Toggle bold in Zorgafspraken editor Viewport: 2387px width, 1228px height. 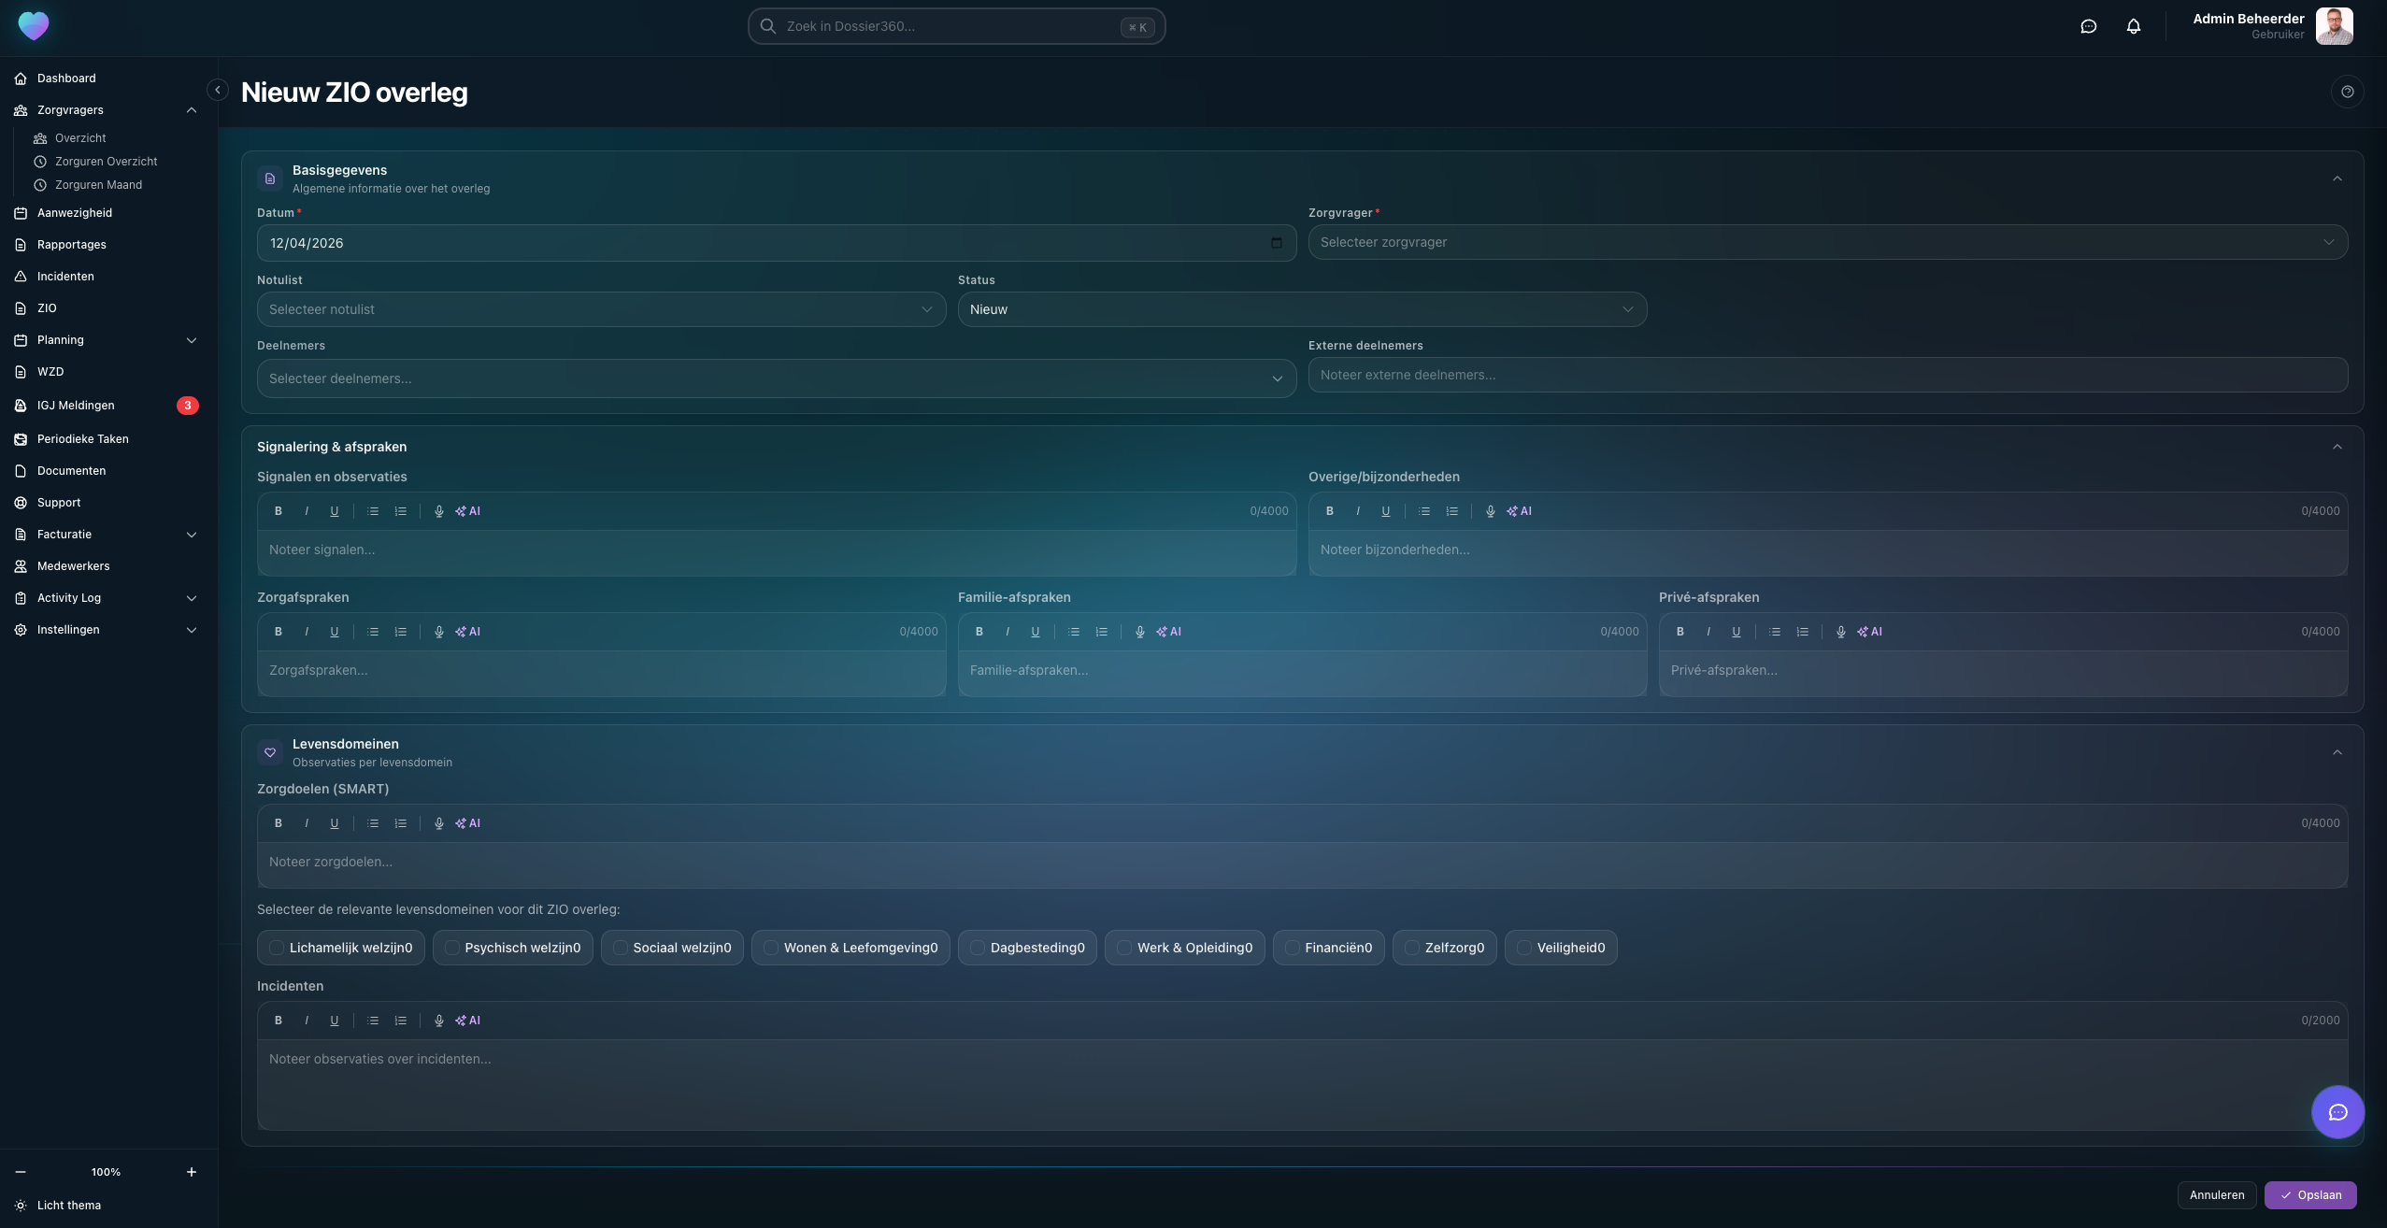point(278,632)
